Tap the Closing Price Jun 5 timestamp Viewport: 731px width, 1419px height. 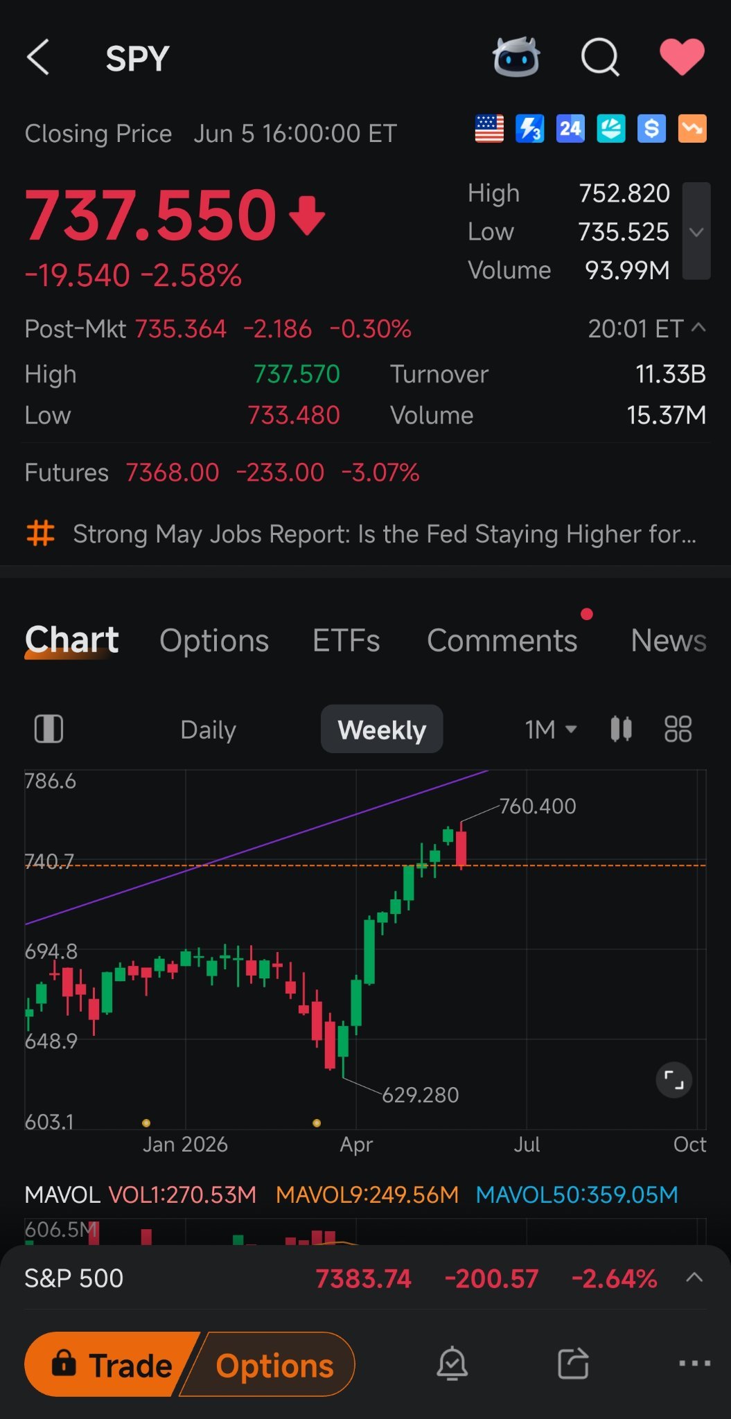tap(211, 133)
